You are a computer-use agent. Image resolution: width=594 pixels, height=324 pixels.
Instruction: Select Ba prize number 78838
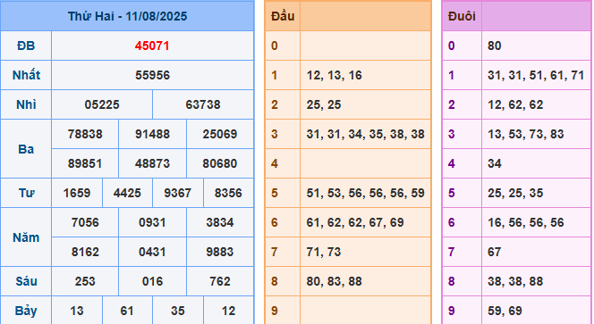point(85,134)
